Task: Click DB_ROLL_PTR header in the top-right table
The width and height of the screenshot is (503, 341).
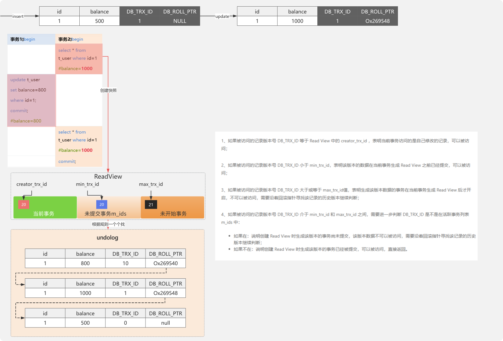Action: (378, 12)
